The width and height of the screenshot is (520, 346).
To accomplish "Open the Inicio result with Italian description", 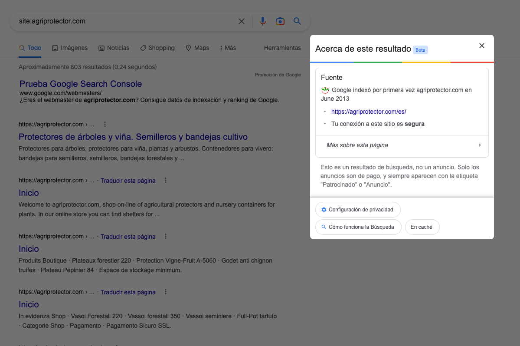I will click(29, 304).
